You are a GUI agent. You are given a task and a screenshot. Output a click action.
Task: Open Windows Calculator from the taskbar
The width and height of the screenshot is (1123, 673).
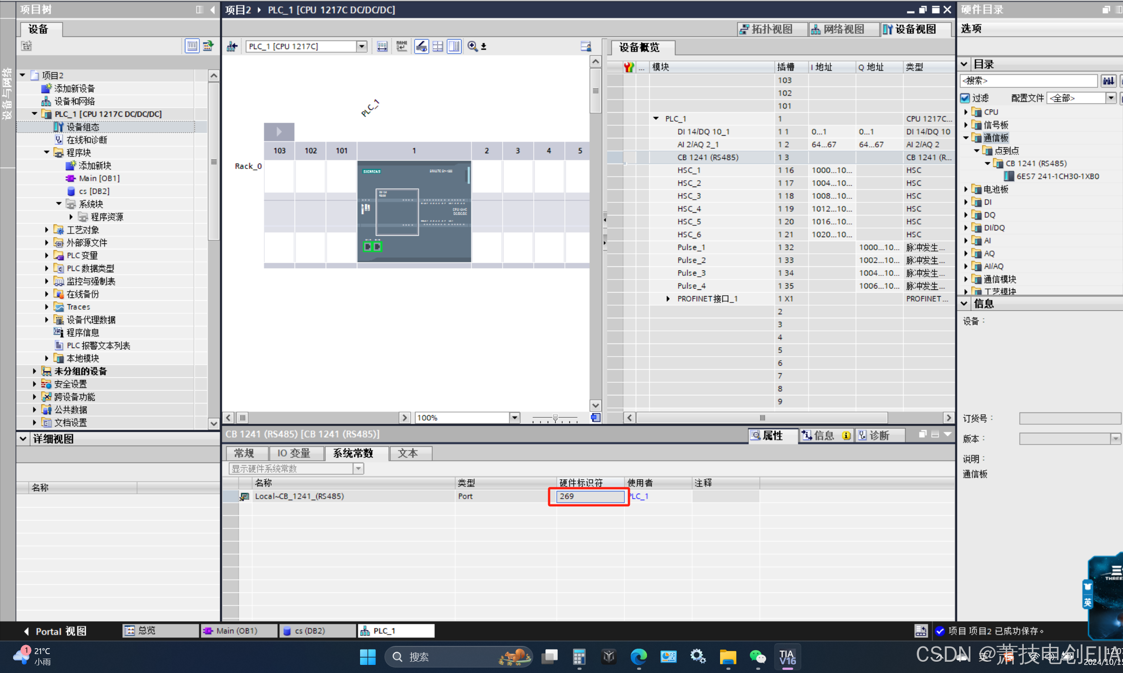[x=579, y=656]
